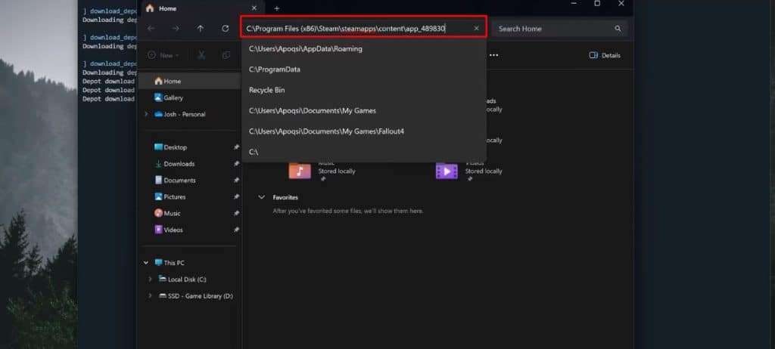Open the New item dropdown
This screenshot has width=775, height=349.
(163, 55)
